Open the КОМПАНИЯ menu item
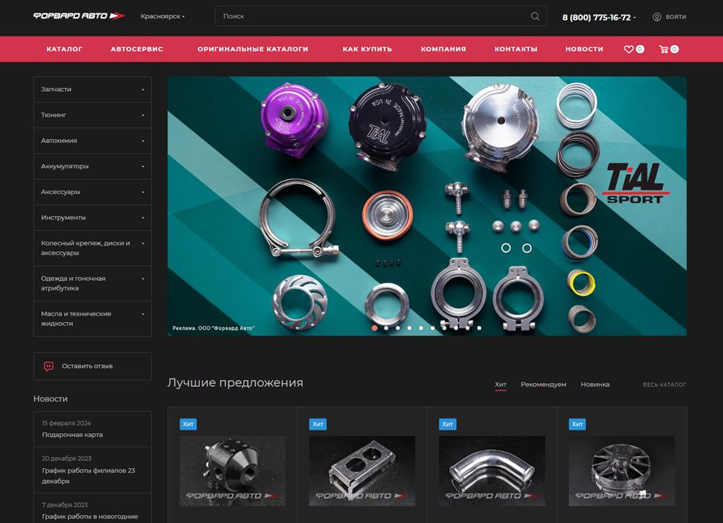The width and height of the screenshot is (723, 523). pos(443,49)
